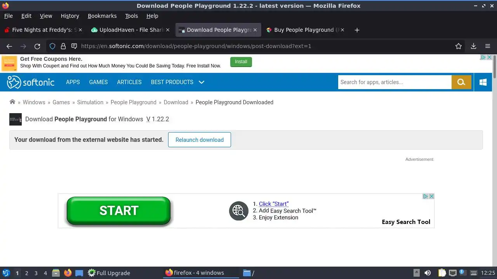The width and height of the screenshot is (497, 279).
Task: Open the Firefox downloads panel
Action: click(473, 46)
